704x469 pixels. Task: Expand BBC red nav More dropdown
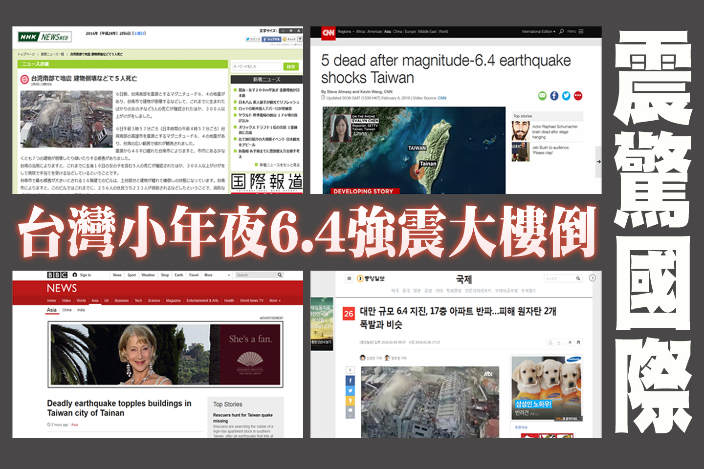coord(274,300)
